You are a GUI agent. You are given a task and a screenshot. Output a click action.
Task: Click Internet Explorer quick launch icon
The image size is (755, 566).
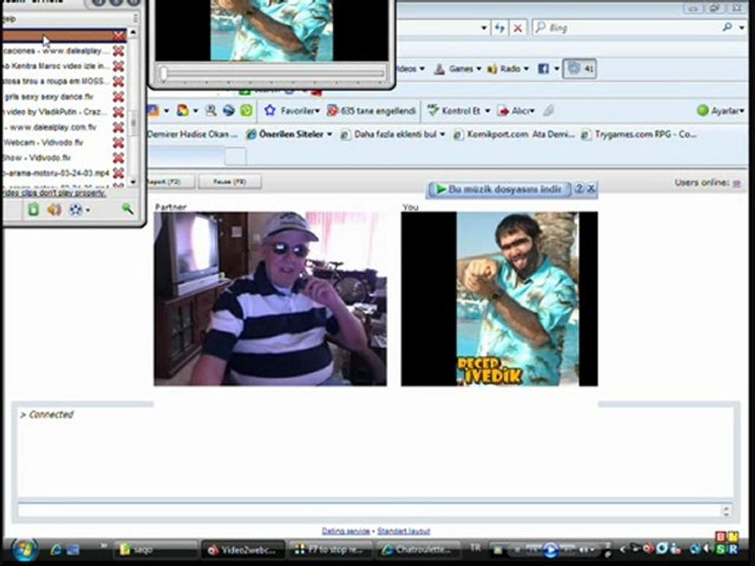tap(55, 549)
